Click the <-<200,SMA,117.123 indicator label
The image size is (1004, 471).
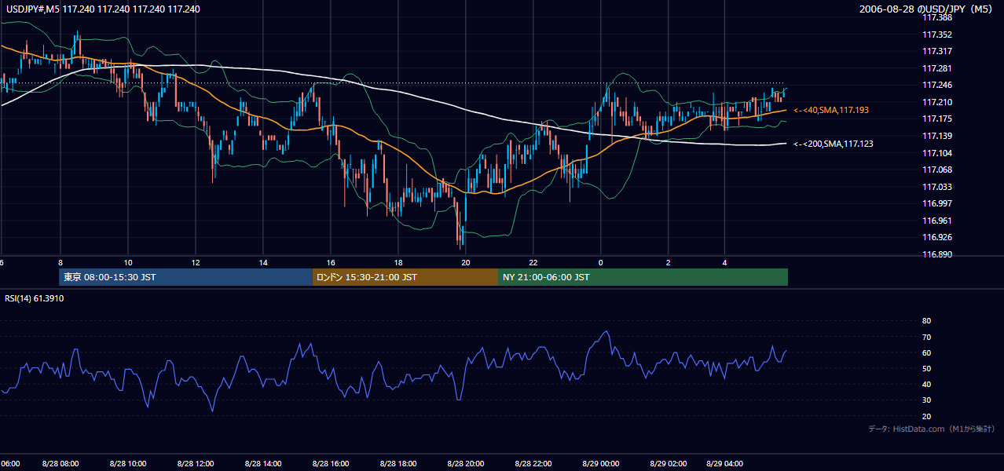pyautogui.click(x=833, y=144)
